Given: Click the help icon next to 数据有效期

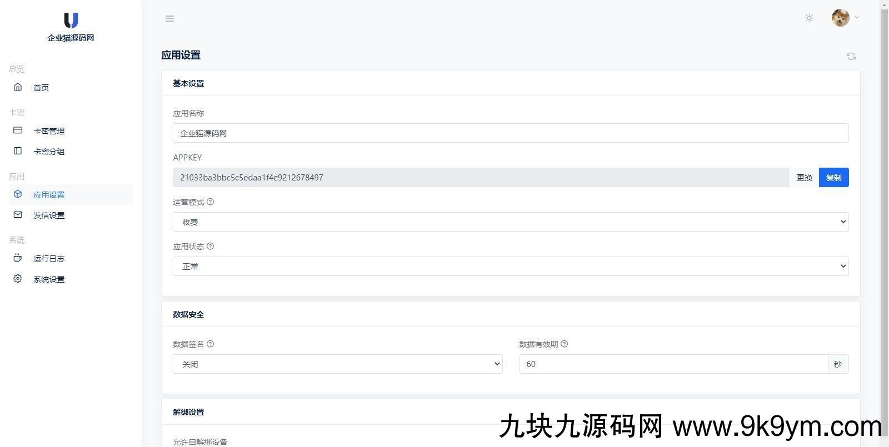Looking at the screenshot, I should (565, 344).
